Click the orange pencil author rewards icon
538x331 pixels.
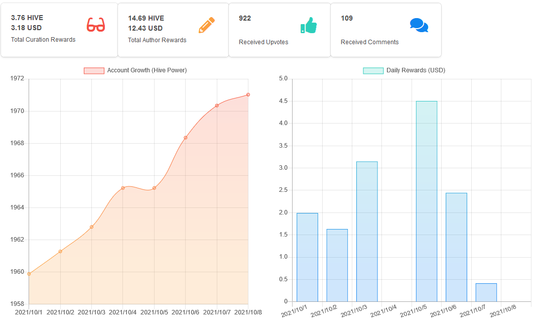point(207,25)
